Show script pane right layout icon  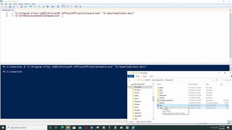(x=67, y=6)
